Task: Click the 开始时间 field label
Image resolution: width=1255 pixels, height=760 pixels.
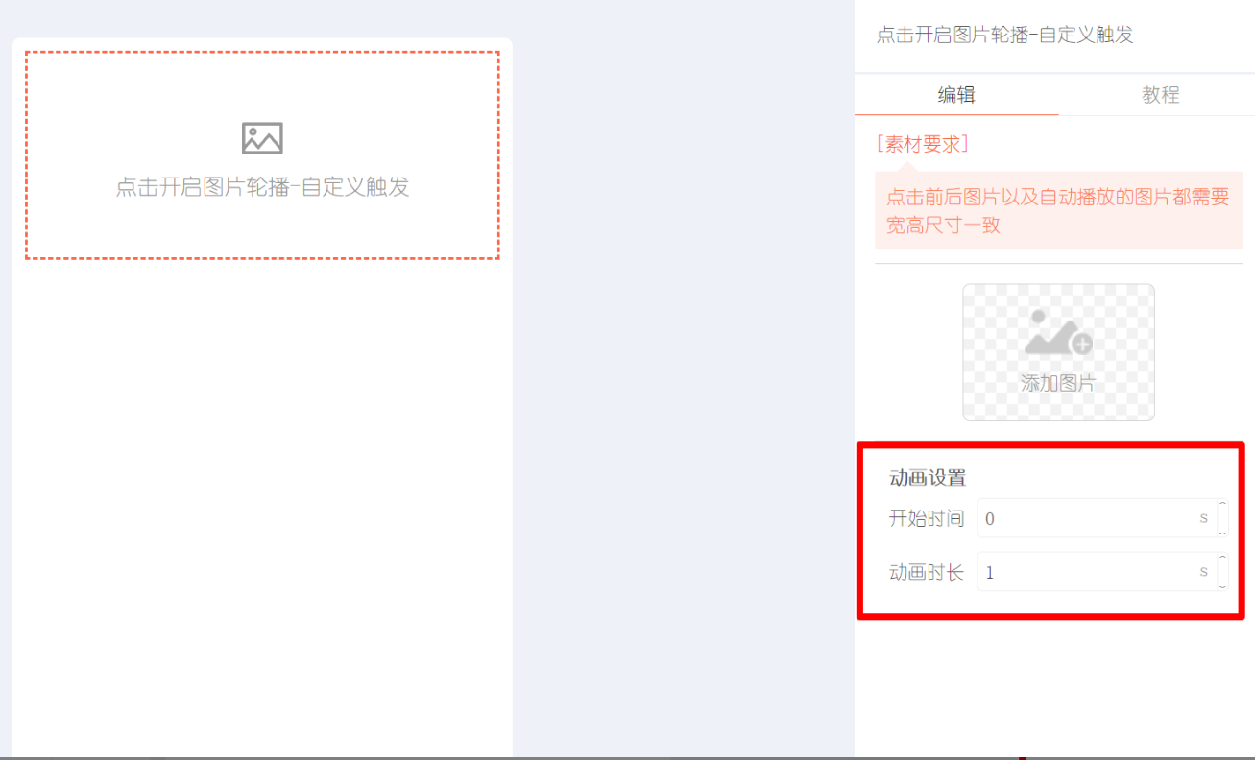Action: (927, 519)
